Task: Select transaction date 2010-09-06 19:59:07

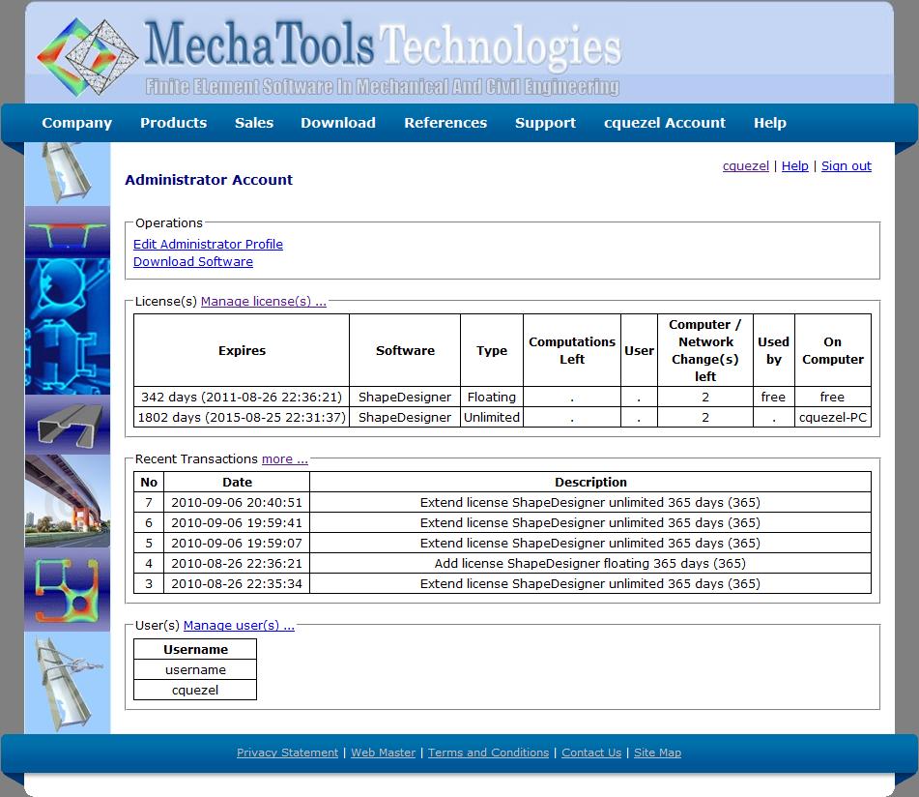Action: (x=237, y=543)
